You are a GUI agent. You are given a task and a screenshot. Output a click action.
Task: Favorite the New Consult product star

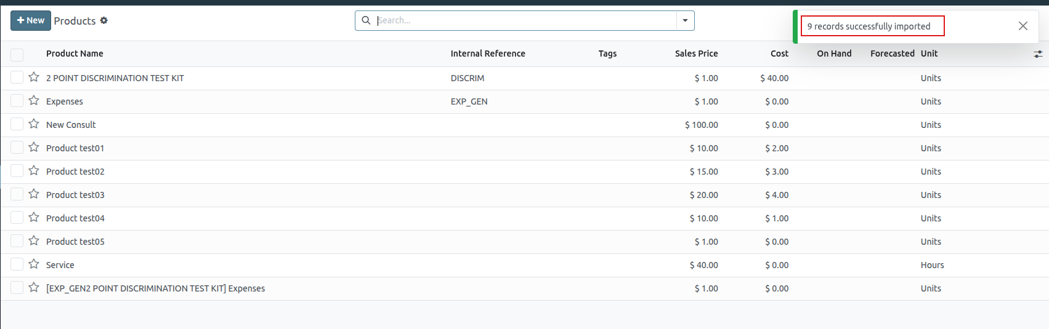[x=34, y=124]
